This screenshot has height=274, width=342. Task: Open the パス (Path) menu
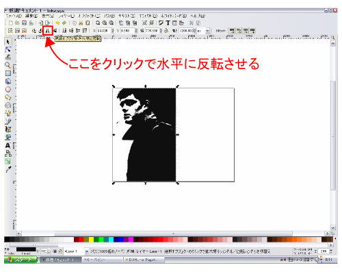pyautogui.click(x=109, y=16)
